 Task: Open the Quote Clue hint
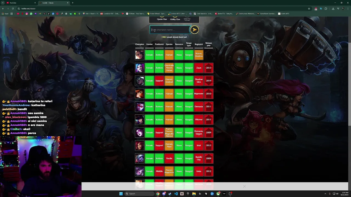[162, 19]
